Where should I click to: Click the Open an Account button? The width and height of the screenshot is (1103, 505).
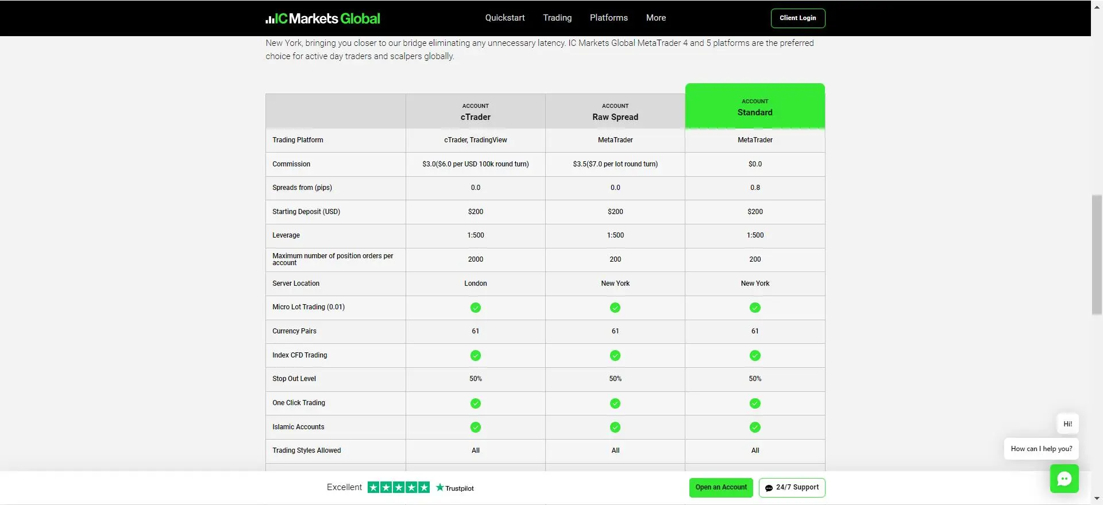point(721,487)
